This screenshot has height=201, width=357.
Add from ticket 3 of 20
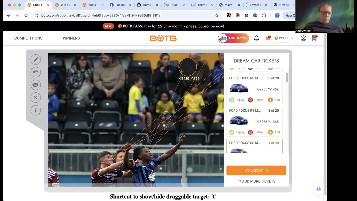pyautogui.click(x=274, y=132)
